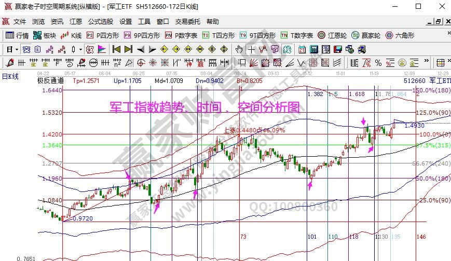Screen dimensions: 451x261
Task: Expand the 日 period dropdown arrow
Action: [17, 49]
